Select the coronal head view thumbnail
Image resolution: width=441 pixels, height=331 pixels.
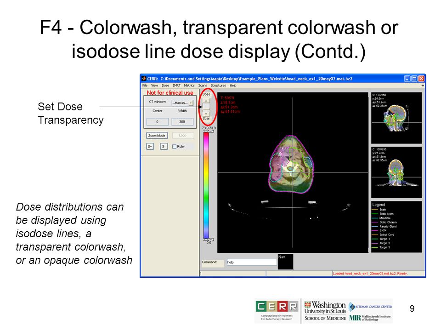click(396, 172)
